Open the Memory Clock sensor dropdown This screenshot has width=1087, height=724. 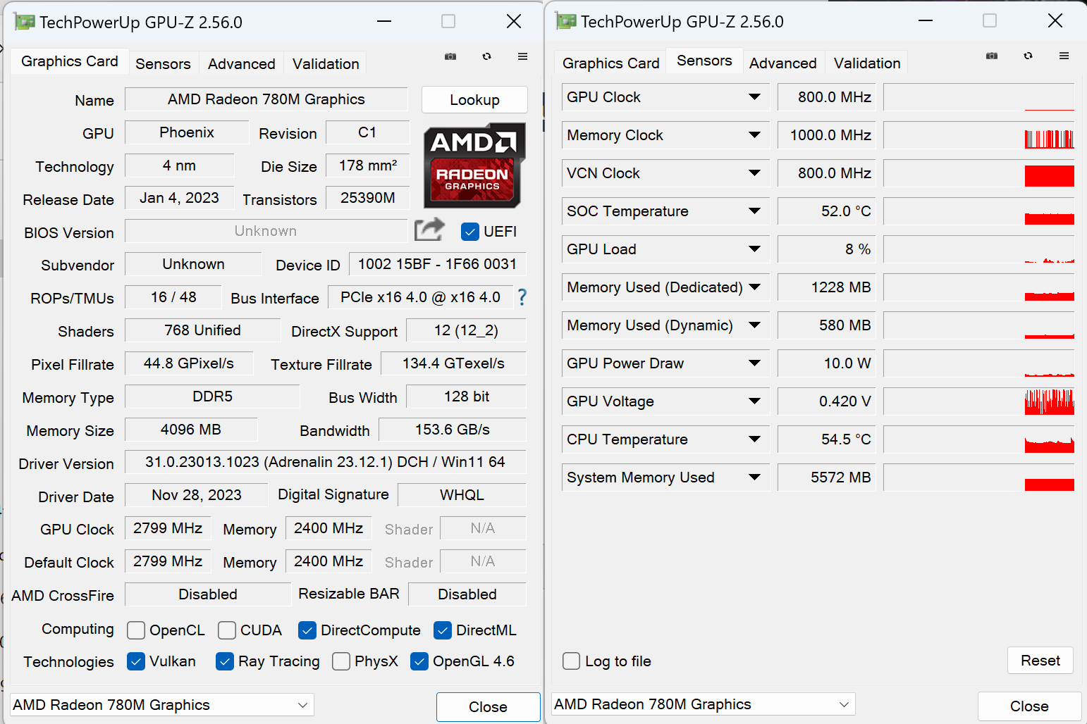tap(754, 135)
